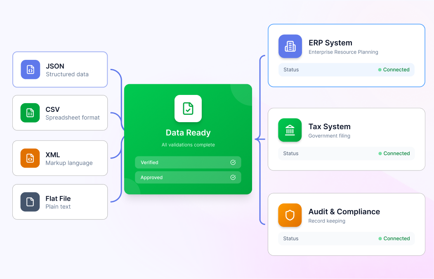
Task: Click Status label in Audit & Compliance card
Action: pos(291,239)
